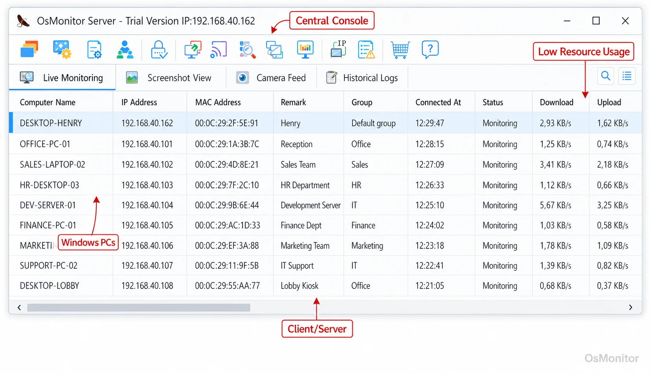Click the stacked windows toolbar icon

coord(29,50)
